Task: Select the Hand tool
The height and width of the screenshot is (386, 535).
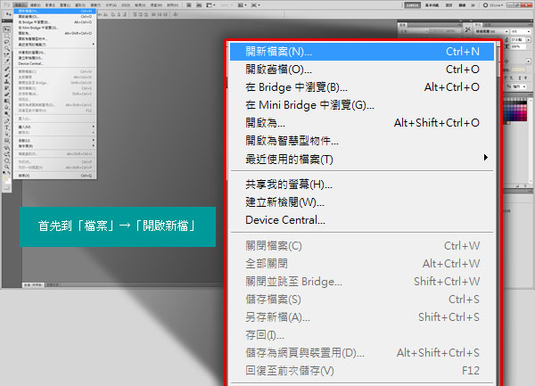Action: click(7, 160)
